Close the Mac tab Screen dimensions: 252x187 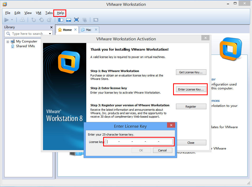96,30
